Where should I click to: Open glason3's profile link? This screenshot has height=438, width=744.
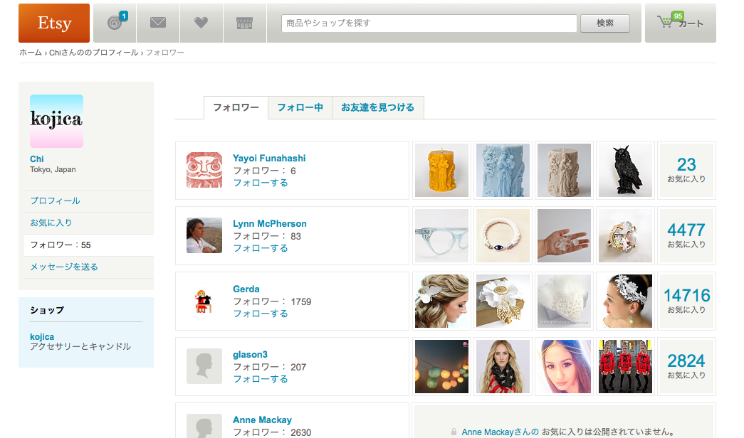click(250, 355)
